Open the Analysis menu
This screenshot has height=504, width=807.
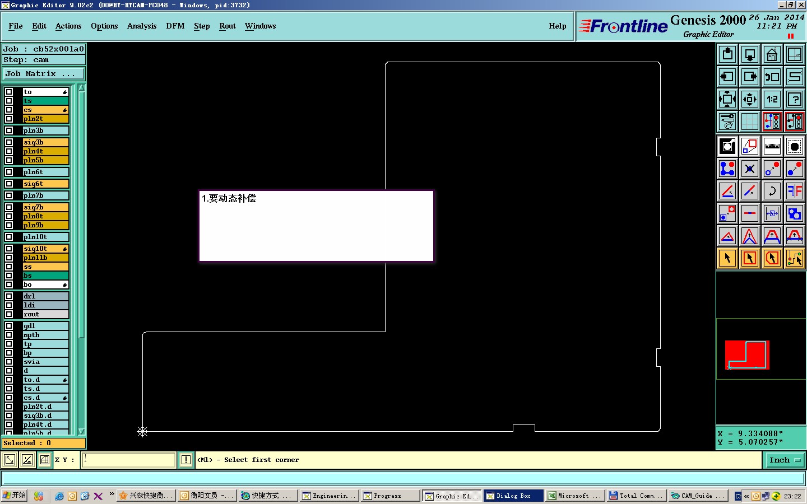(142, 26)
